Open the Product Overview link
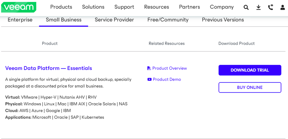Viewport: 288px width, 139px height. tap(170, 68)
